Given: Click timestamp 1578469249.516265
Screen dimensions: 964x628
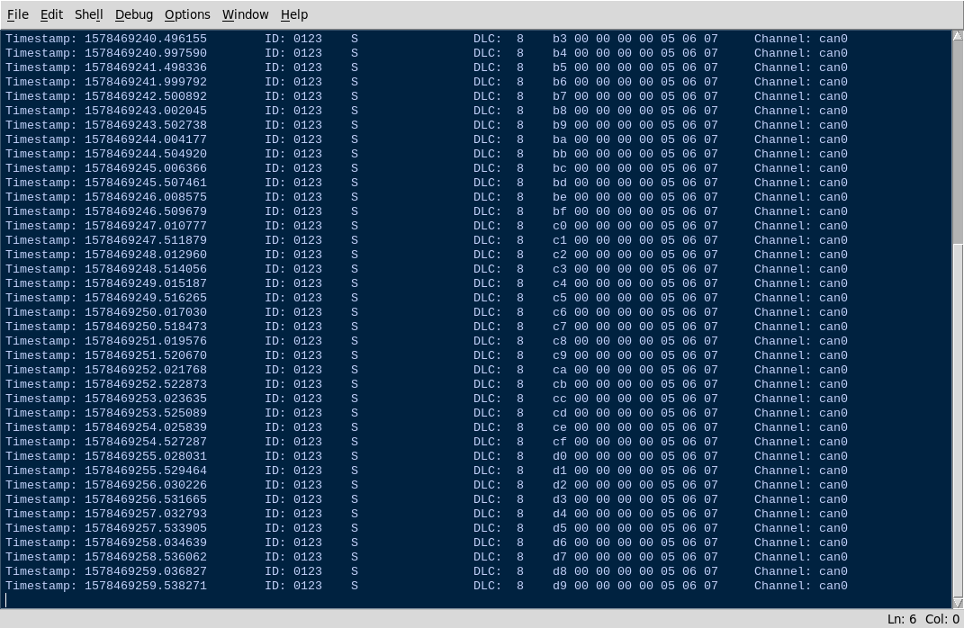Looking at the screenshot, I should 146,298.
